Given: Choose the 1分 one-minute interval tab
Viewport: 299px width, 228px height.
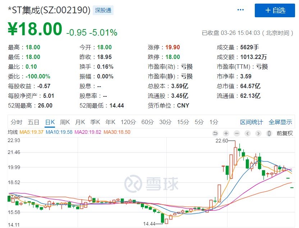Looking at the screenshot, I should click(x=214, y=122).
